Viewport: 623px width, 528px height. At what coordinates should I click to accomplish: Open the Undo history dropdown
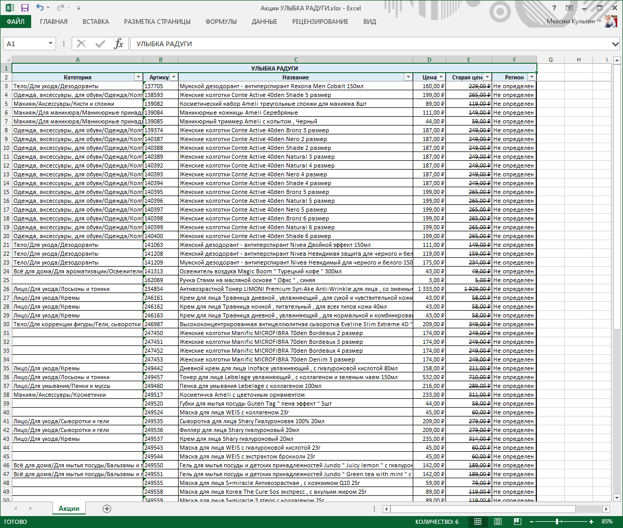(x=48, y=8)
